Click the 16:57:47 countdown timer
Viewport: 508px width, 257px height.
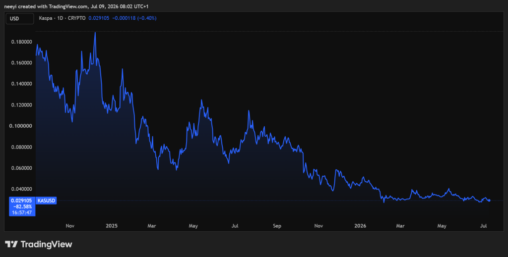(22, 212)
